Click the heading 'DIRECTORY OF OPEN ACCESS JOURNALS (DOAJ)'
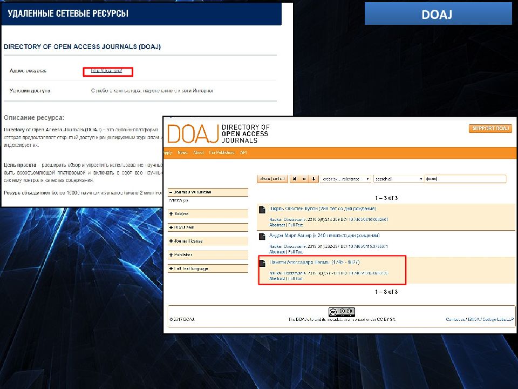518x389 pixels. click(x=82, y=46)
